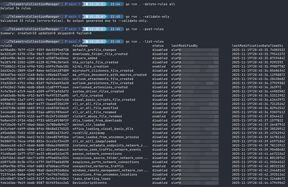Click the v1.25.4 Go version badge on the -validate-only line
288x187 pixels.
tap(94, 17)
